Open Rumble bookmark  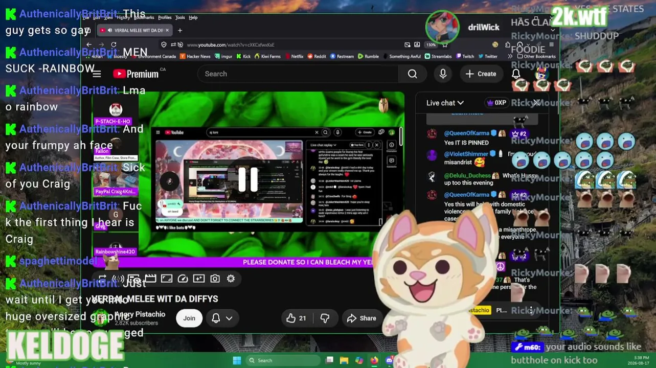[x=368, y=56]
